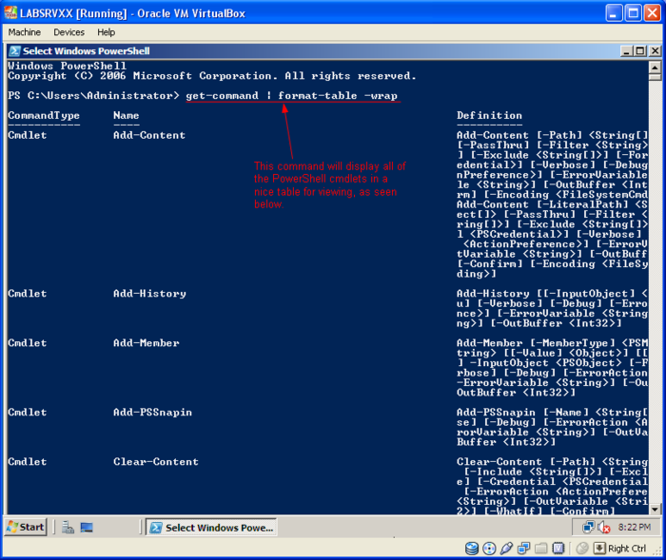
Task: Close the VirtualBox VM window
Action: [652, 13]
